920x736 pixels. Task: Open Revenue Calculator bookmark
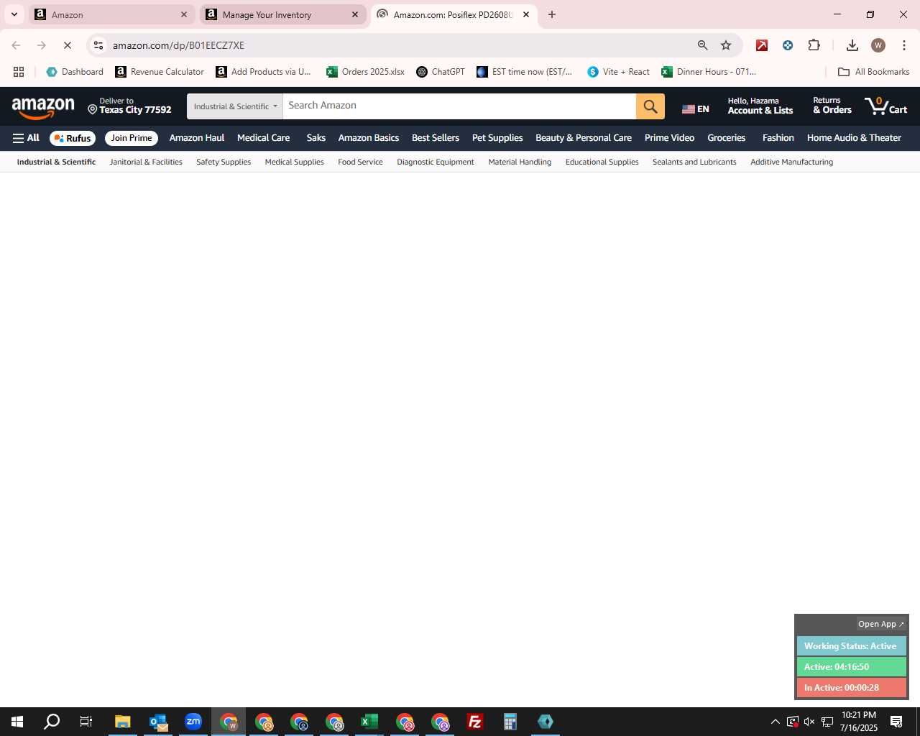(x=160, y=72)
